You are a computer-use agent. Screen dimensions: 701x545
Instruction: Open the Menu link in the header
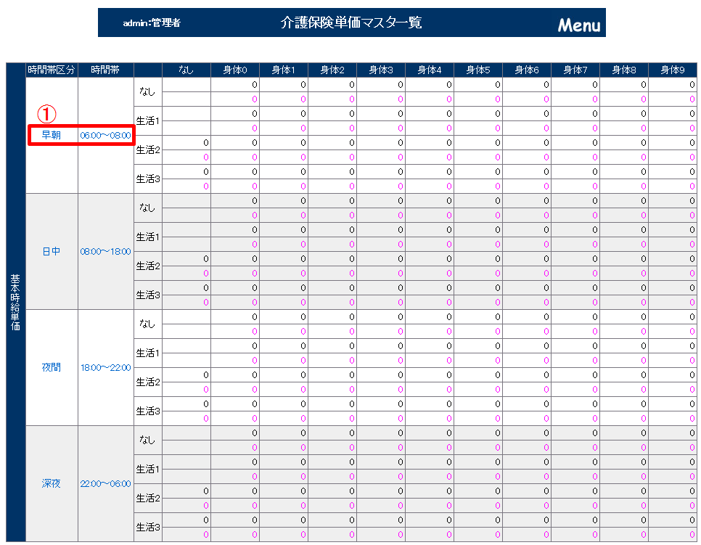tap(578, 25)
